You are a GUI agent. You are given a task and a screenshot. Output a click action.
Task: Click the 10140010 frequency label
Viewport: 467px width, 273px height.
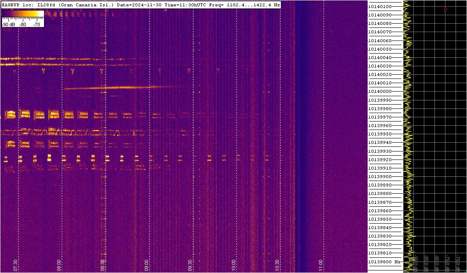coord(380,83)
